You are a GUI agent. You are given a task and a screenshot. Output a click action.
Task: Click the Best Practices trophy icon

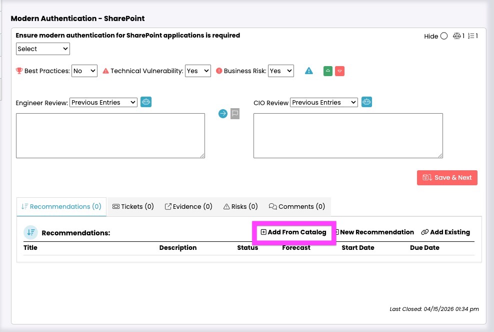coord(19,71)
